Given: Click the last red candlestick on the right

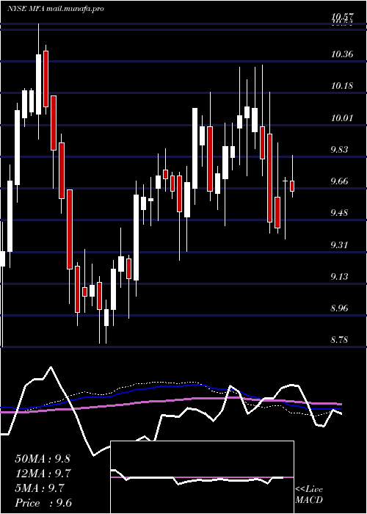Looking at the screenshot, I should click(x=292, y=186).
